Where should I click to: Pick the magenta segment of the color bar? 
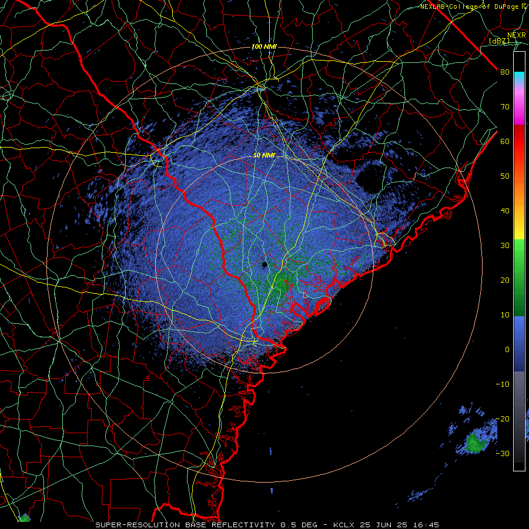[x=519, y=108]
